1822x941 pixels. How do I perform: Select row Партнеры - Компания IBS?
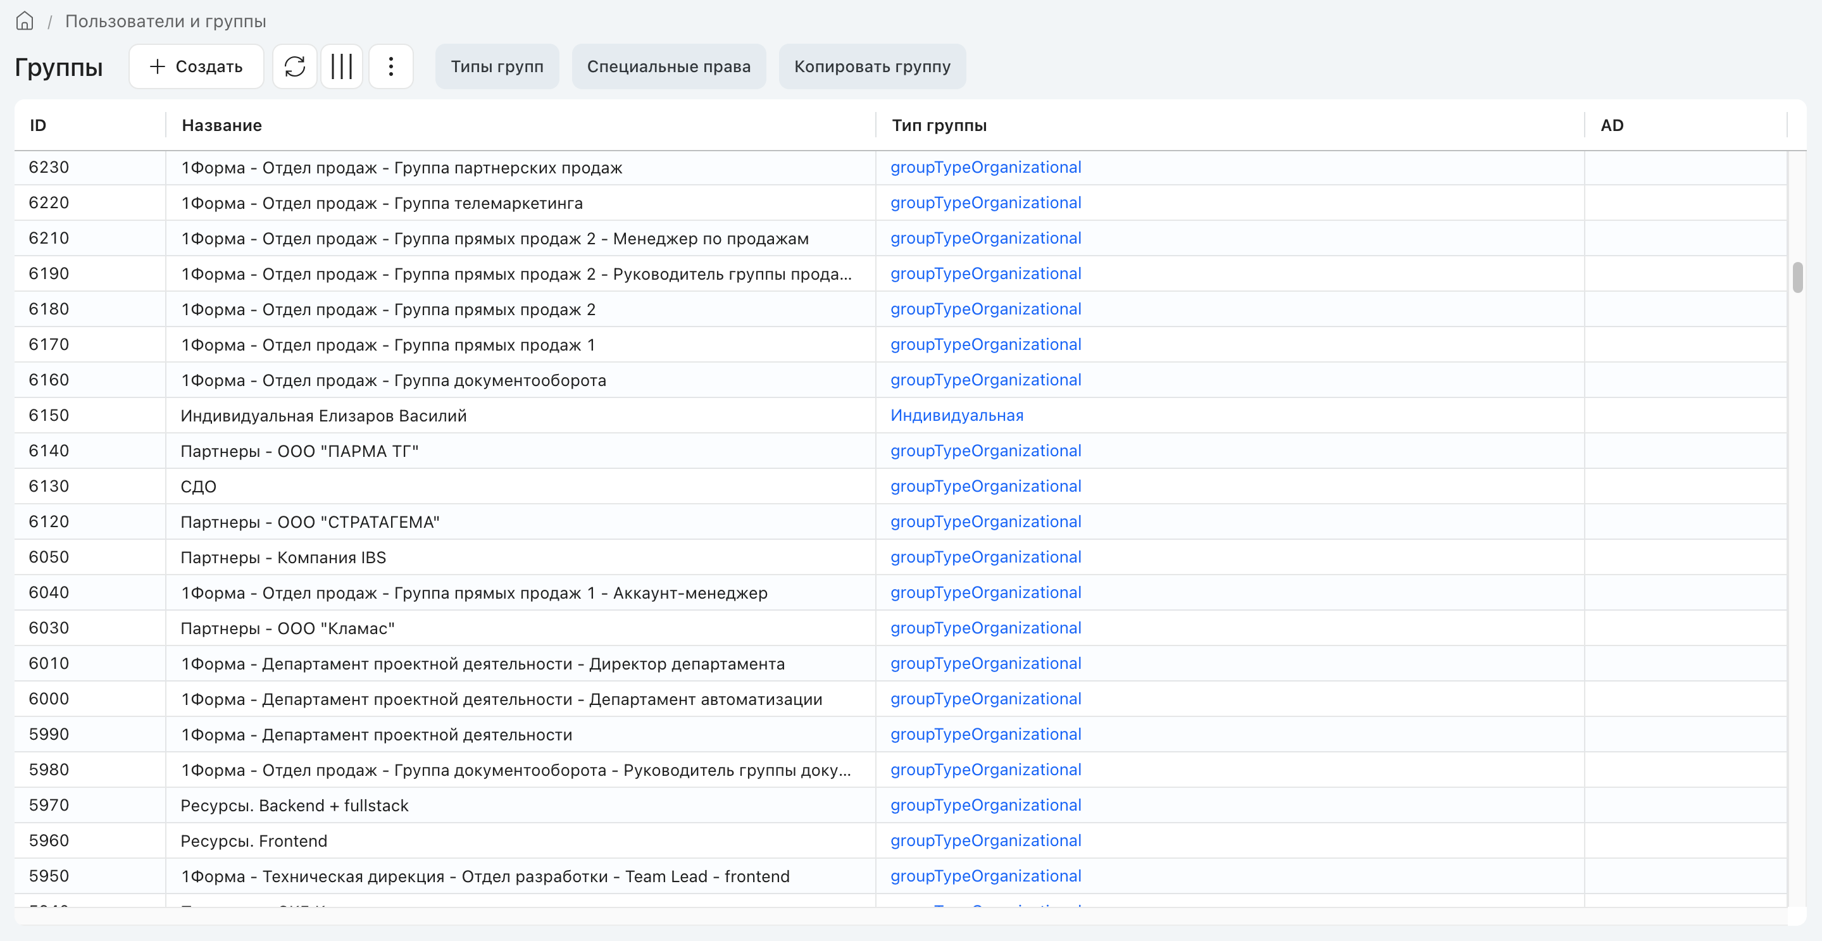(x=901, y=557)
